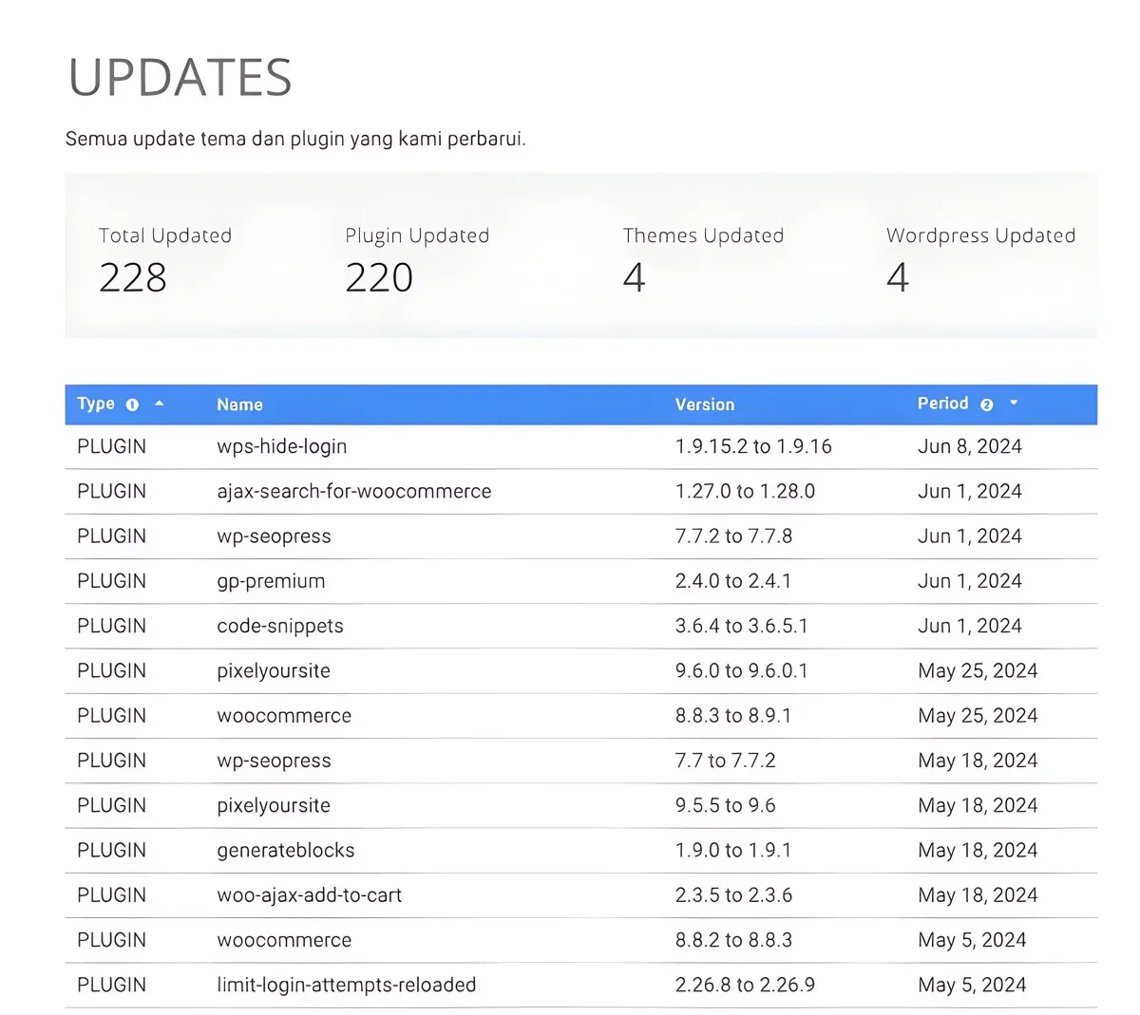Click the help icon beside Period header
This screenshot has height=1015, width=1140.
coord(986,404)
